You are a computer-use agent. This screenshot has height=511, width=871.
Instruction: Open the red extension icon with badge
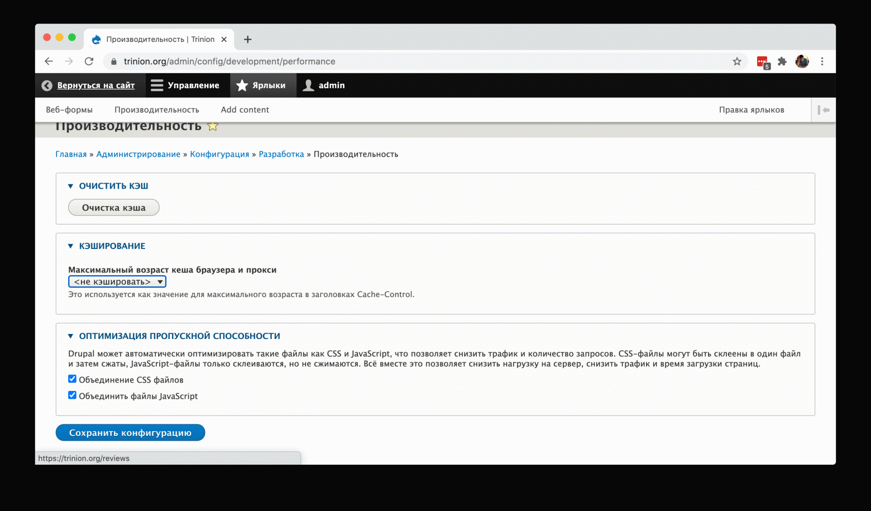tap(763, 62)
